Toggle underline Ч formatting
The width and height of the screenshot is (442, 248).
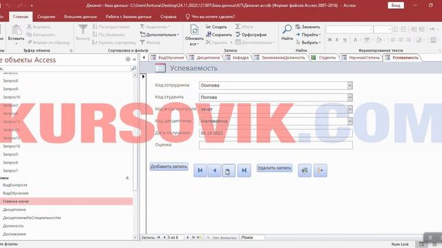[345, 40]
